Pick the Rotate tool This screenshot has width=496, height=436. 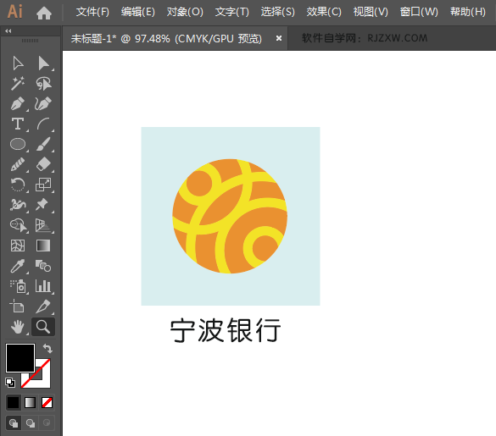18,185
